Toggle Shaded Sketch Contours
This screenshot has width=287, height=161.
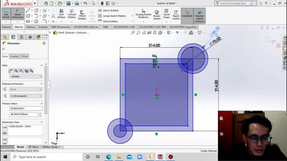point(199,16)
